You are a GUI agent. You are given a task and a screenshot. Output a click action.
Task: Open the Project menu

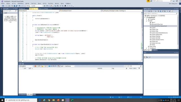pyautogui.click(x=20, y=4)
